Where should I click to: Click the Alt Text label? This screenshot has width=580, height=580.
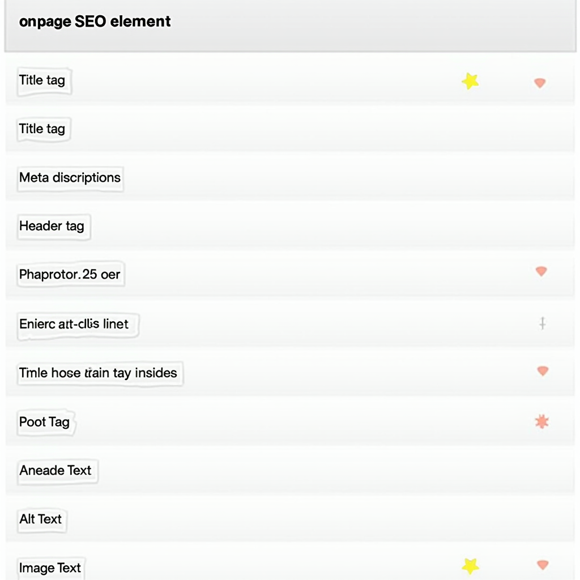coord(41,519)
